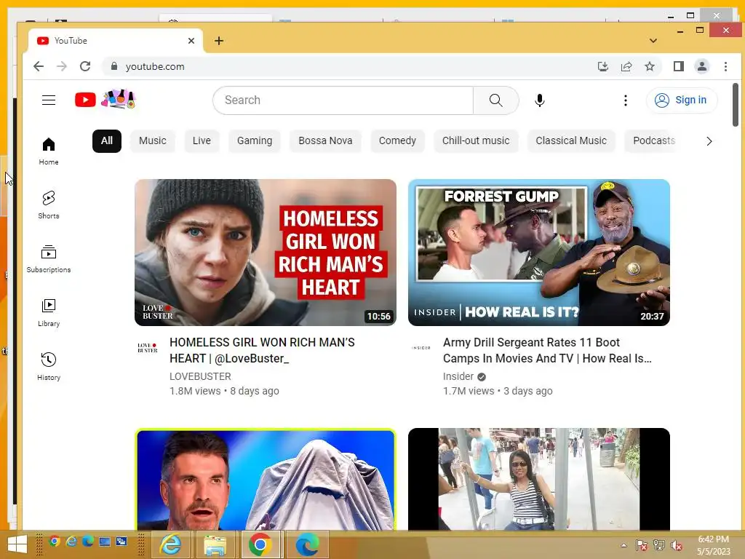745x559 pixels.
Task: Open Chrome profile avatar menu
Action: tap(702, 66)
